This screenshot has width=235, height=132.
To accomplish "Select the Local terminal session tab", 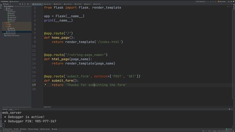I will click(11, 109).
